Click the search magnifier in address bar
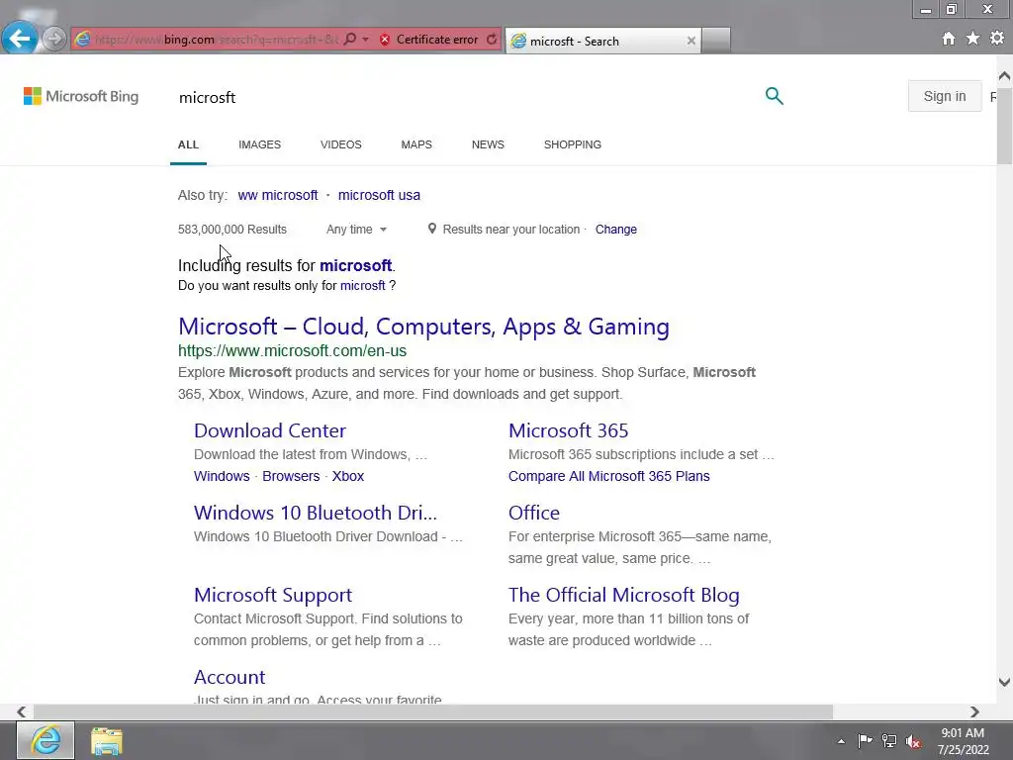Screen dimensions: 1013x760 [x=349, y=40]
